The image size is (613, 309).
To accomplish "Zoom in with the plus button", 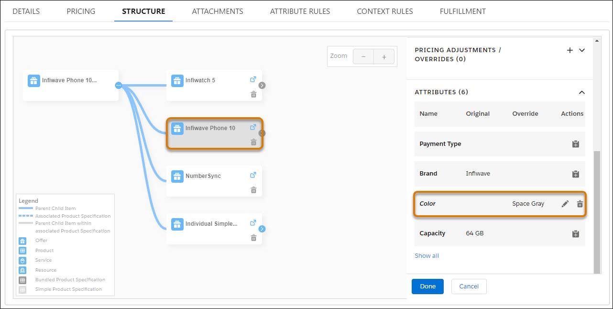I will pyautogui.click(x=384, y=56).
